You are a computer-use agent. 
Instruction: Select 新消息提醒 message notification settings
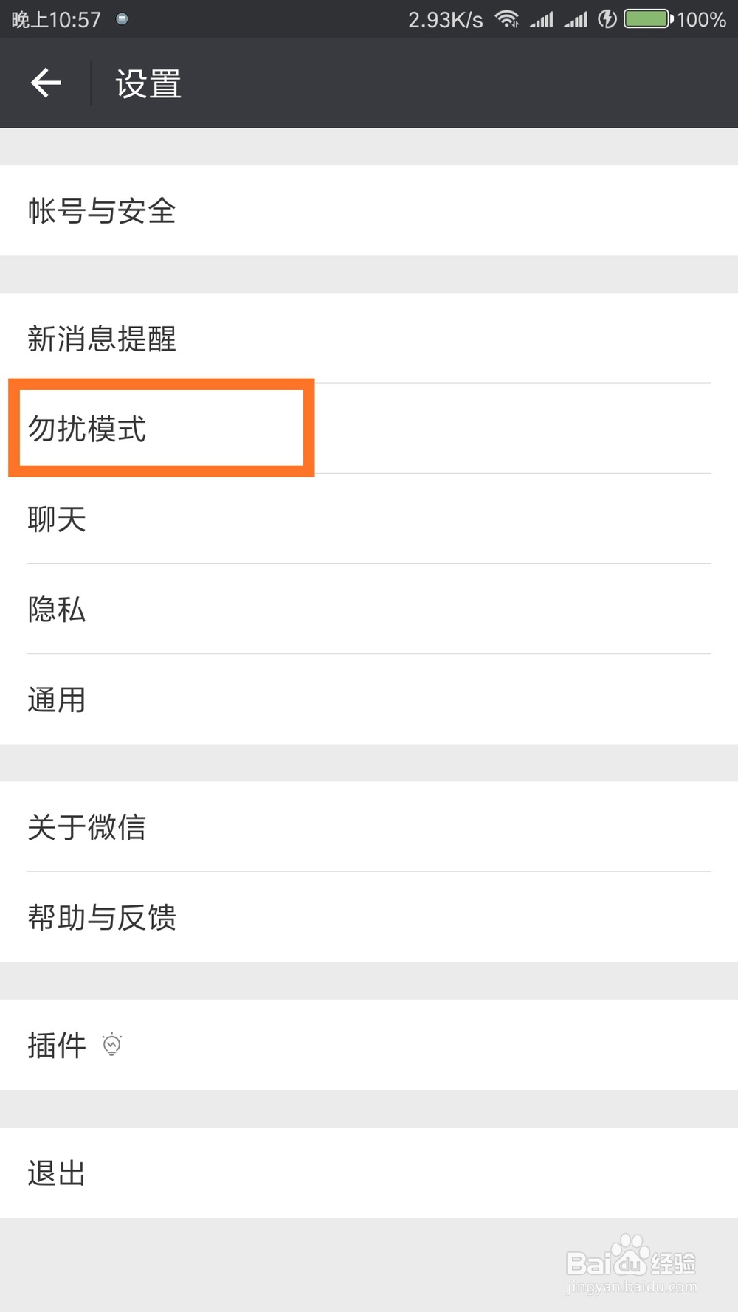(x=102, y=340)
